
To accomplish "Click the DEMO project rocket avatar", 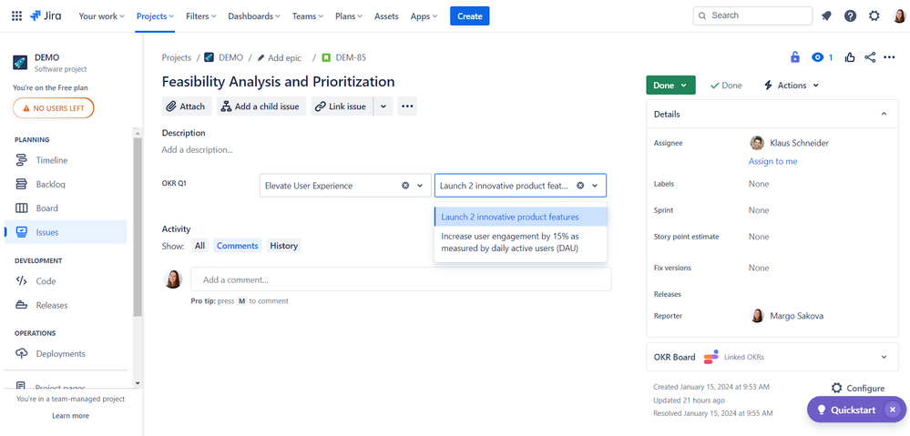I will pyautogui.click(x=20, y=63).
